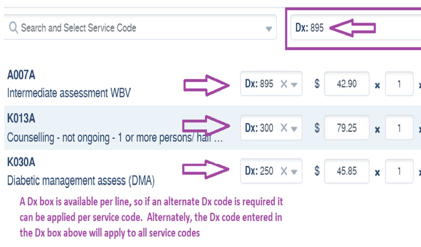The height and width of the screenshot is (247, 421).
Task: Clear Dx 895 on A007A row
Action: [284, 84]
